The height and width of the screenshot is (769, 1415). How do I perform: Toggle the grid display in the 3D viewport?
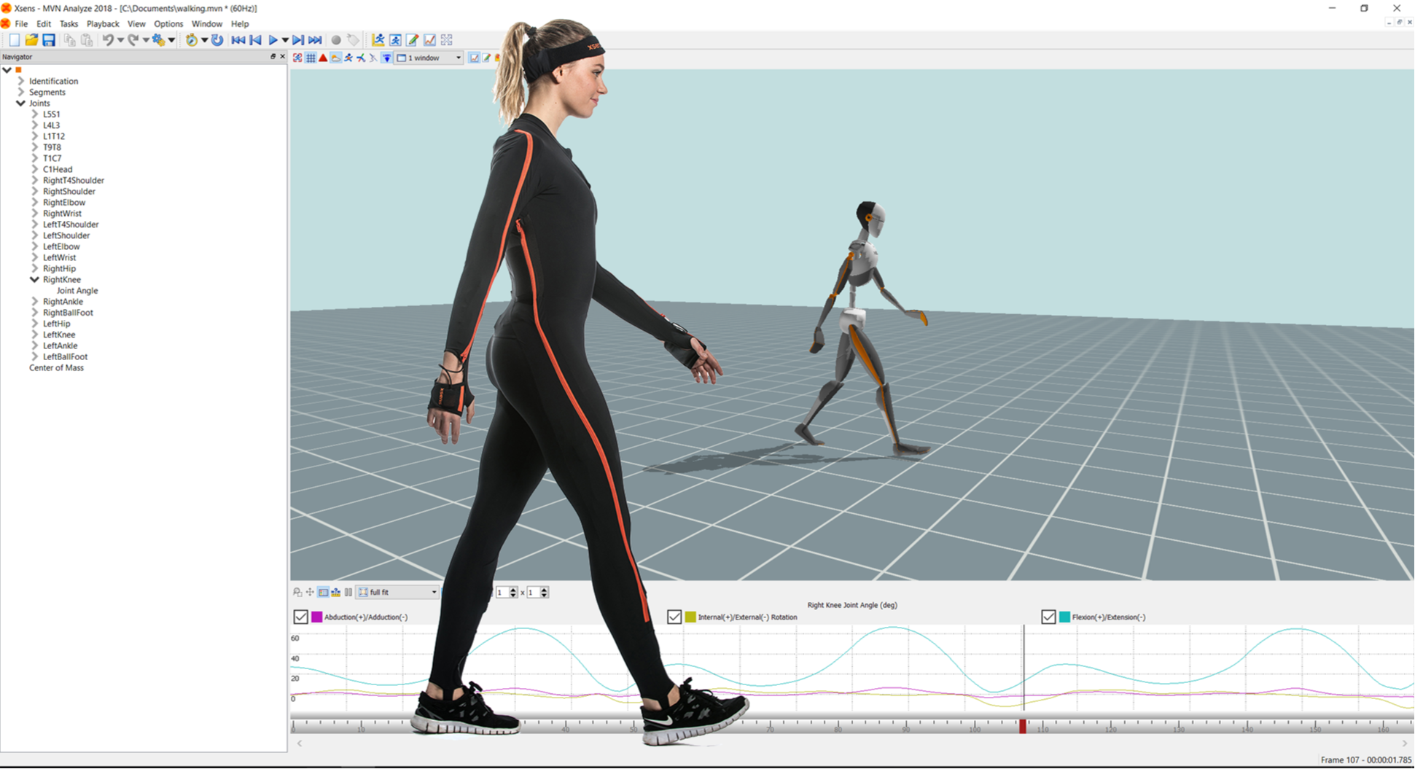(311, 58)
